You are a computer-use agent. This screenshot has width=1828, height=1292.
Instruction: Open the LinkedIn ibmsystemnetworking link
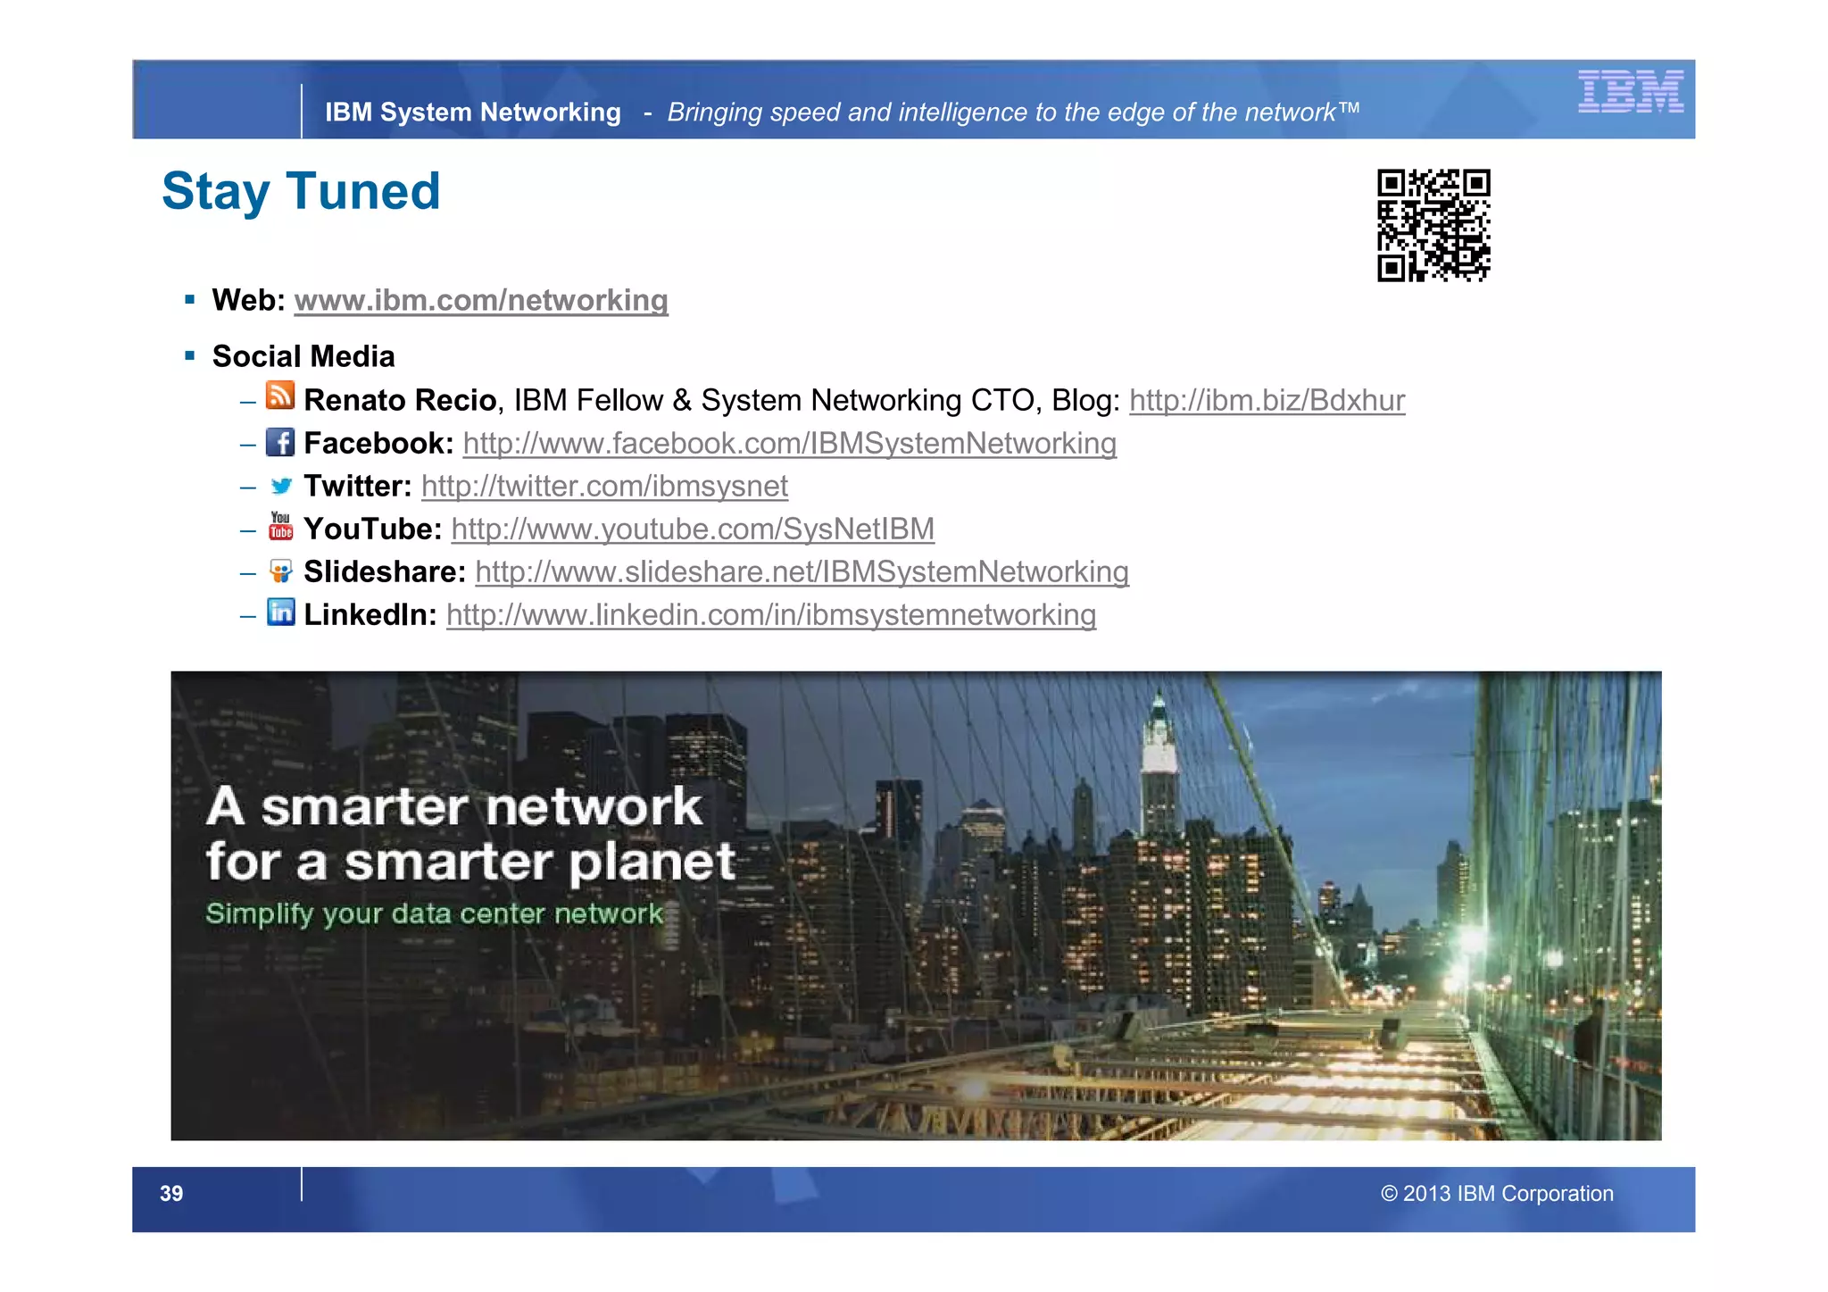[x=771, y=614]
